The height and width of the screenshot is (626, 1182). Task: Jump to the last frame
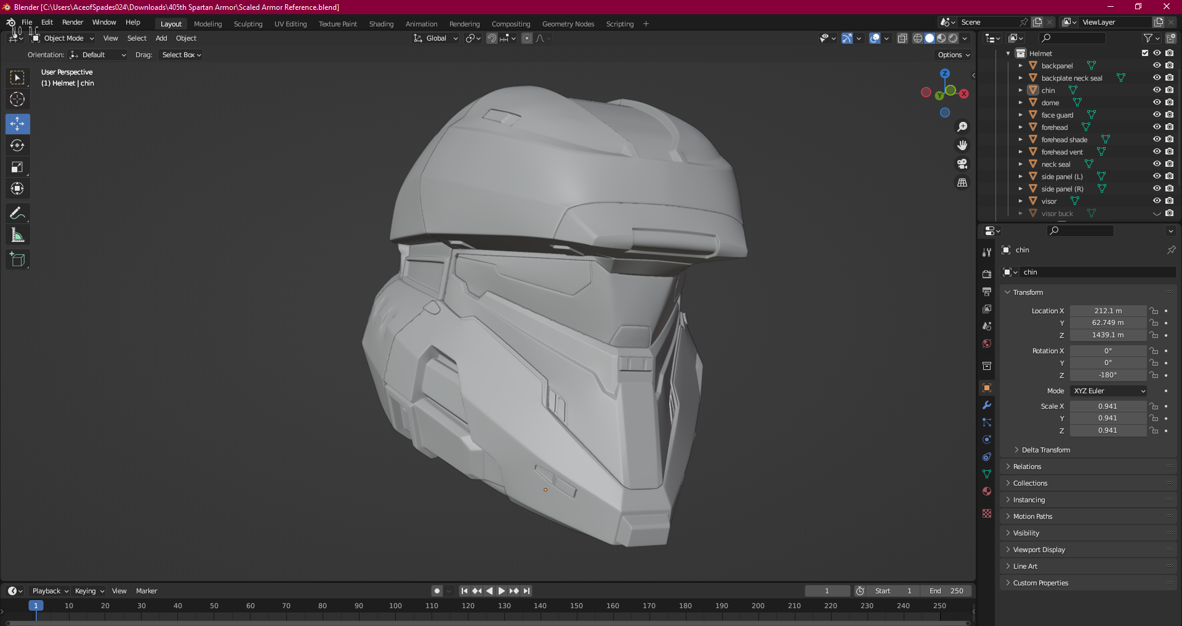tap(526, 591)
